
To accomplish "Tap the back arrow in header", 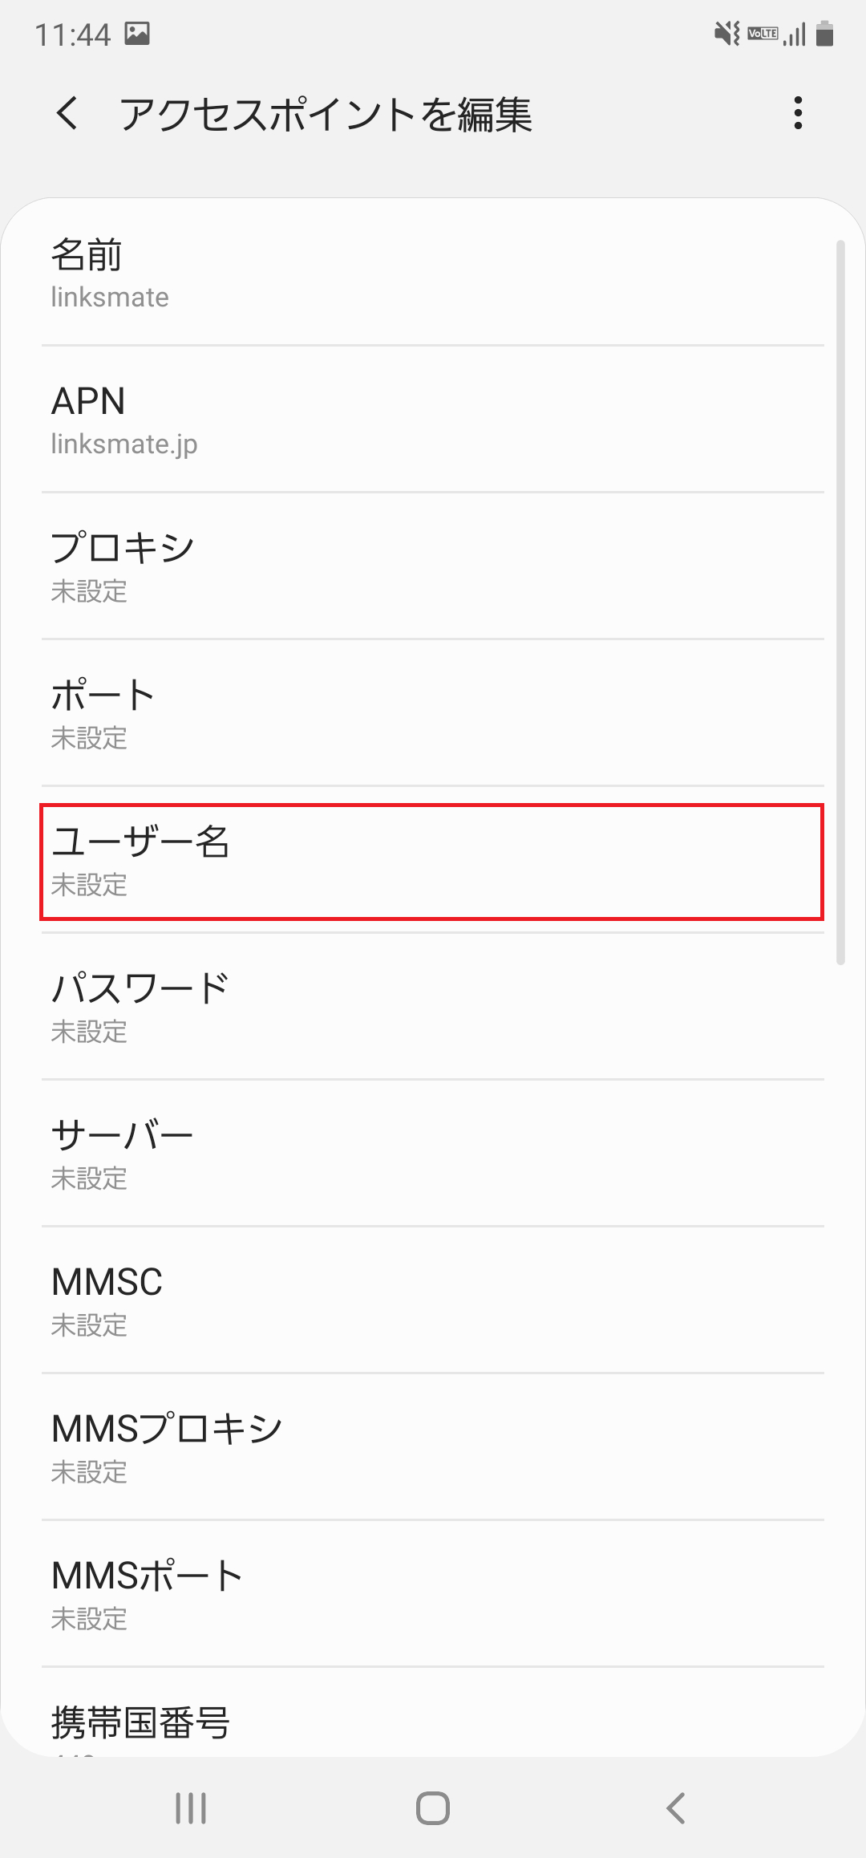I will pos(67,113).
